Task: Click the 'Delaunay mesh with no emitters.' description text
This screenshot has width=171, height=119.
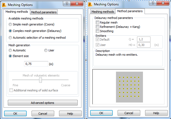Action: [x=117, y=55]
